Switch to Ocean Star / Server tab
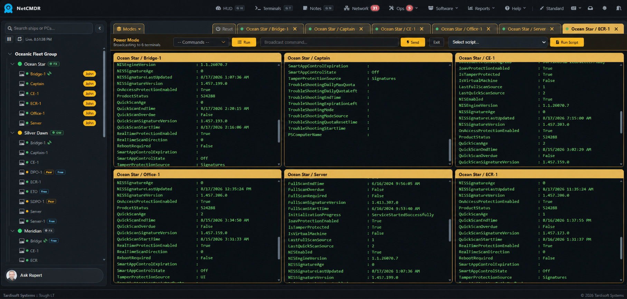 (x=526, y=29)
